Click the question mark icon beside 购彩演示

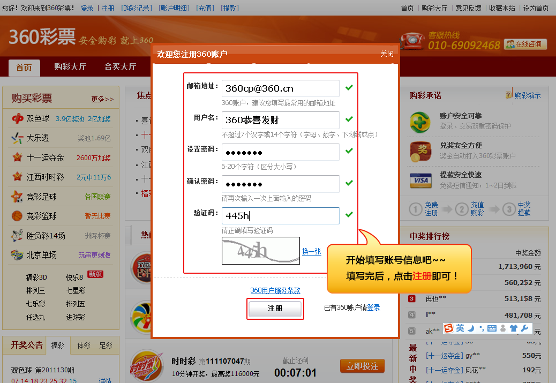(509, 95)
